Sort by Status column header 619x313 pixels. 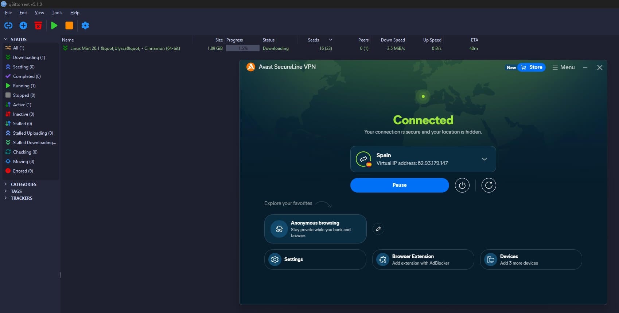(x=269, y=40)
